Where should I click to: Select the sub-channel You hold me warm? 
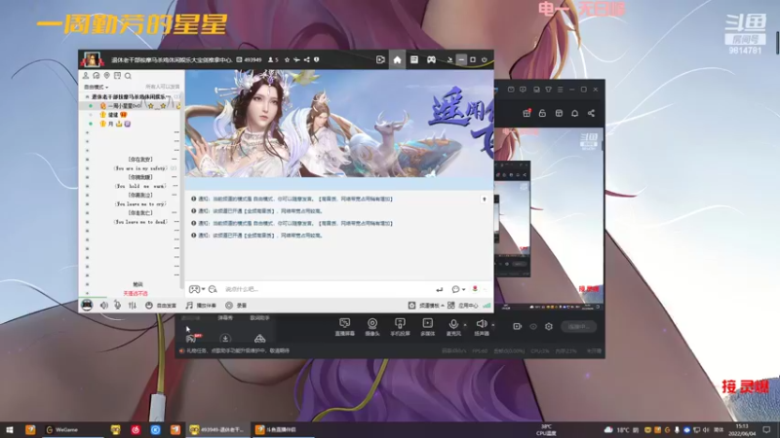tap(139, 186)
